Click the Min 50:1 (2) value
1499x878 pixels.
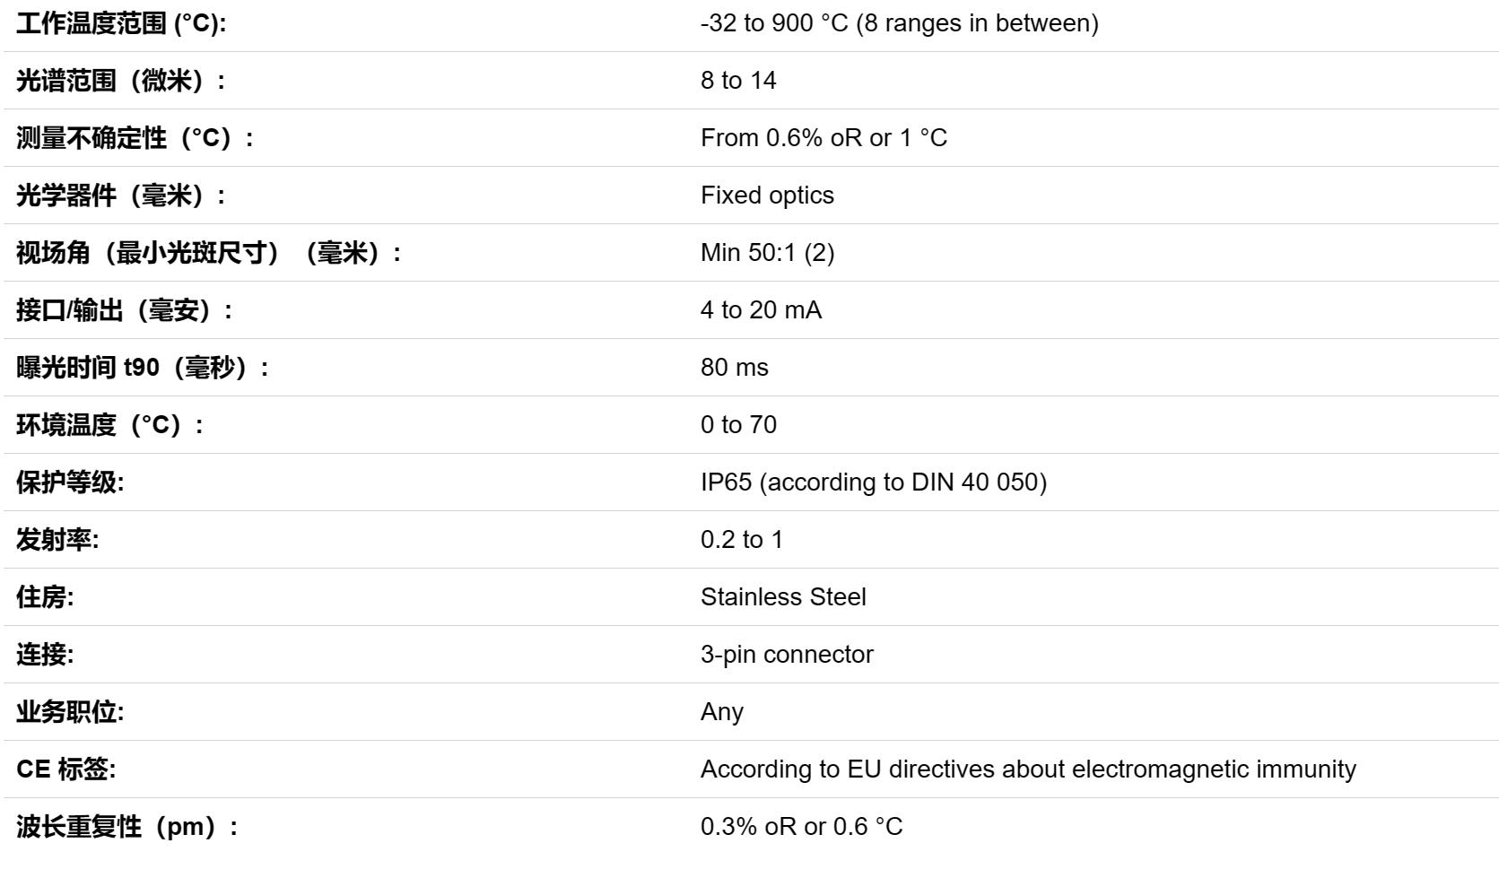pos(767,253)
